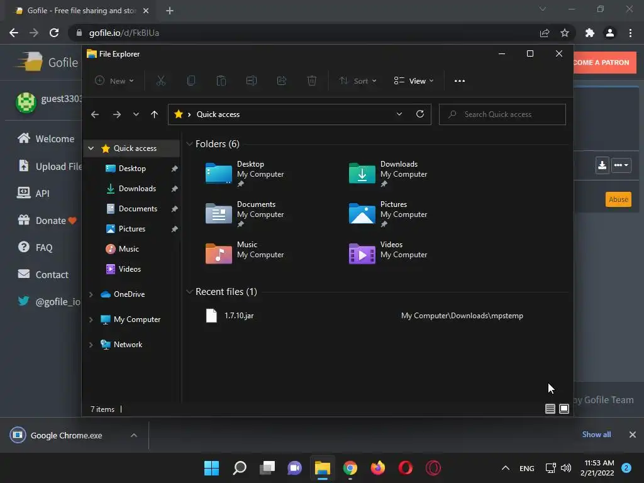The width and height of the screenshot is (644, 483).
Task: Collapse the Quick access tree node
Action: 91,148
